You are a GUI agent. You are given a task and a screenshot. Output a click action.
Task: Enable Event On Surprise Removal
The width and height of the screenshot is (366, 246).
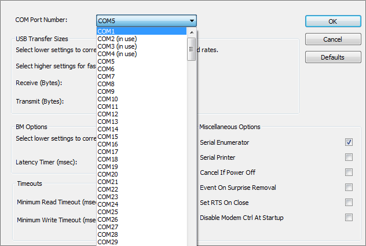(349, 188)
